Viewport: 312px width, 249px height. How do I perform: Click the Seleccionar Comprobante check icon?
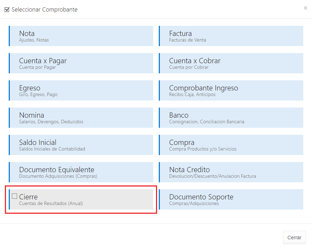point(7,9)
